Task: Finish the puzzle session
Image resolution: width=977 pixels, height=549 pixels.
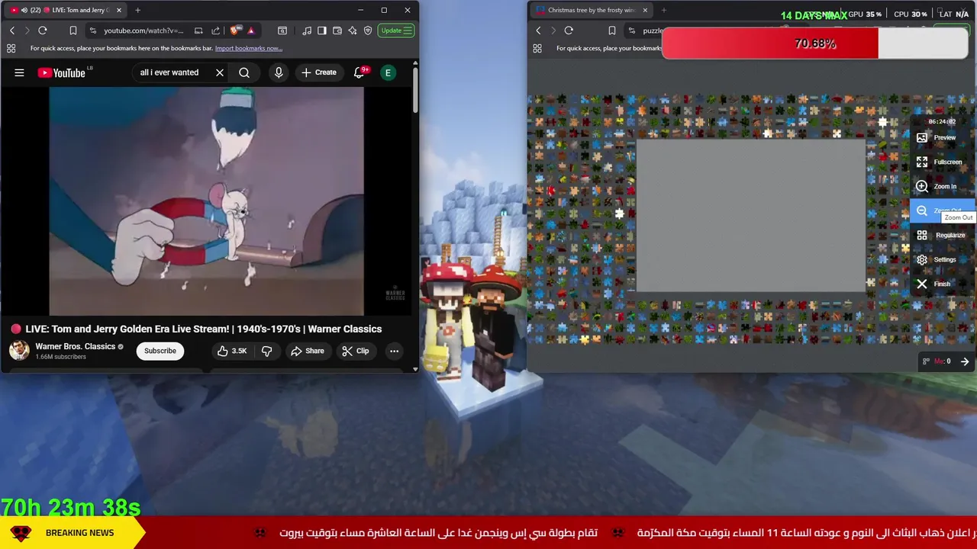Action: 943,284
